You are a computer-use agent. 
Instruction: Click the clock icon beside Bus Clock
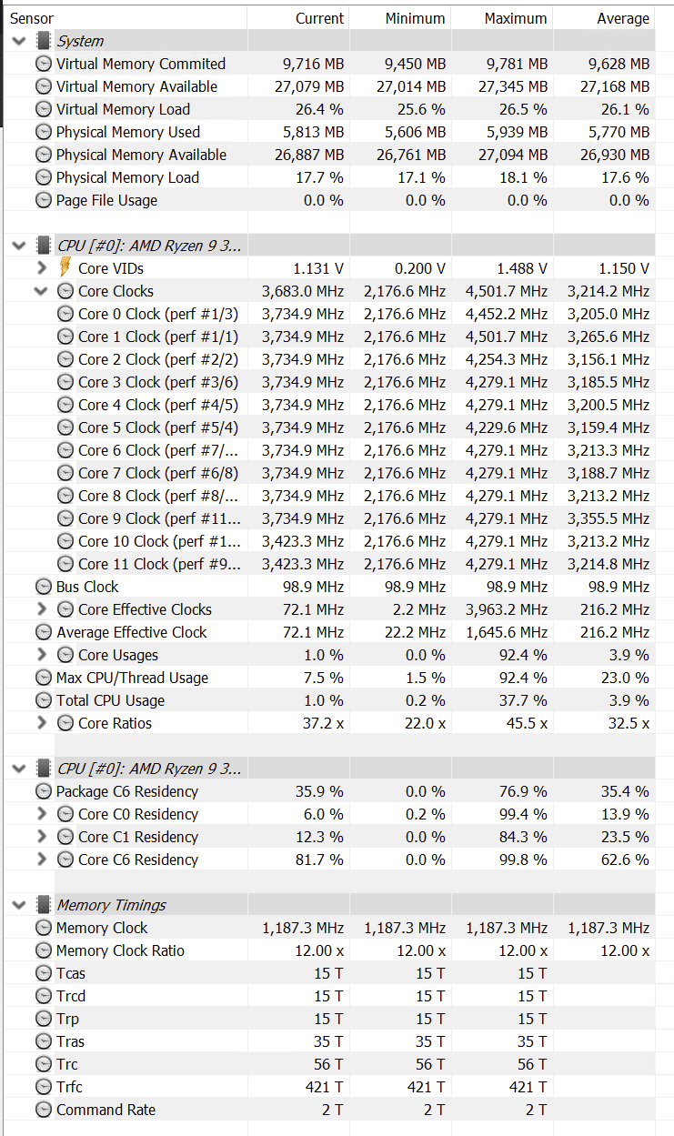[43, 587]
